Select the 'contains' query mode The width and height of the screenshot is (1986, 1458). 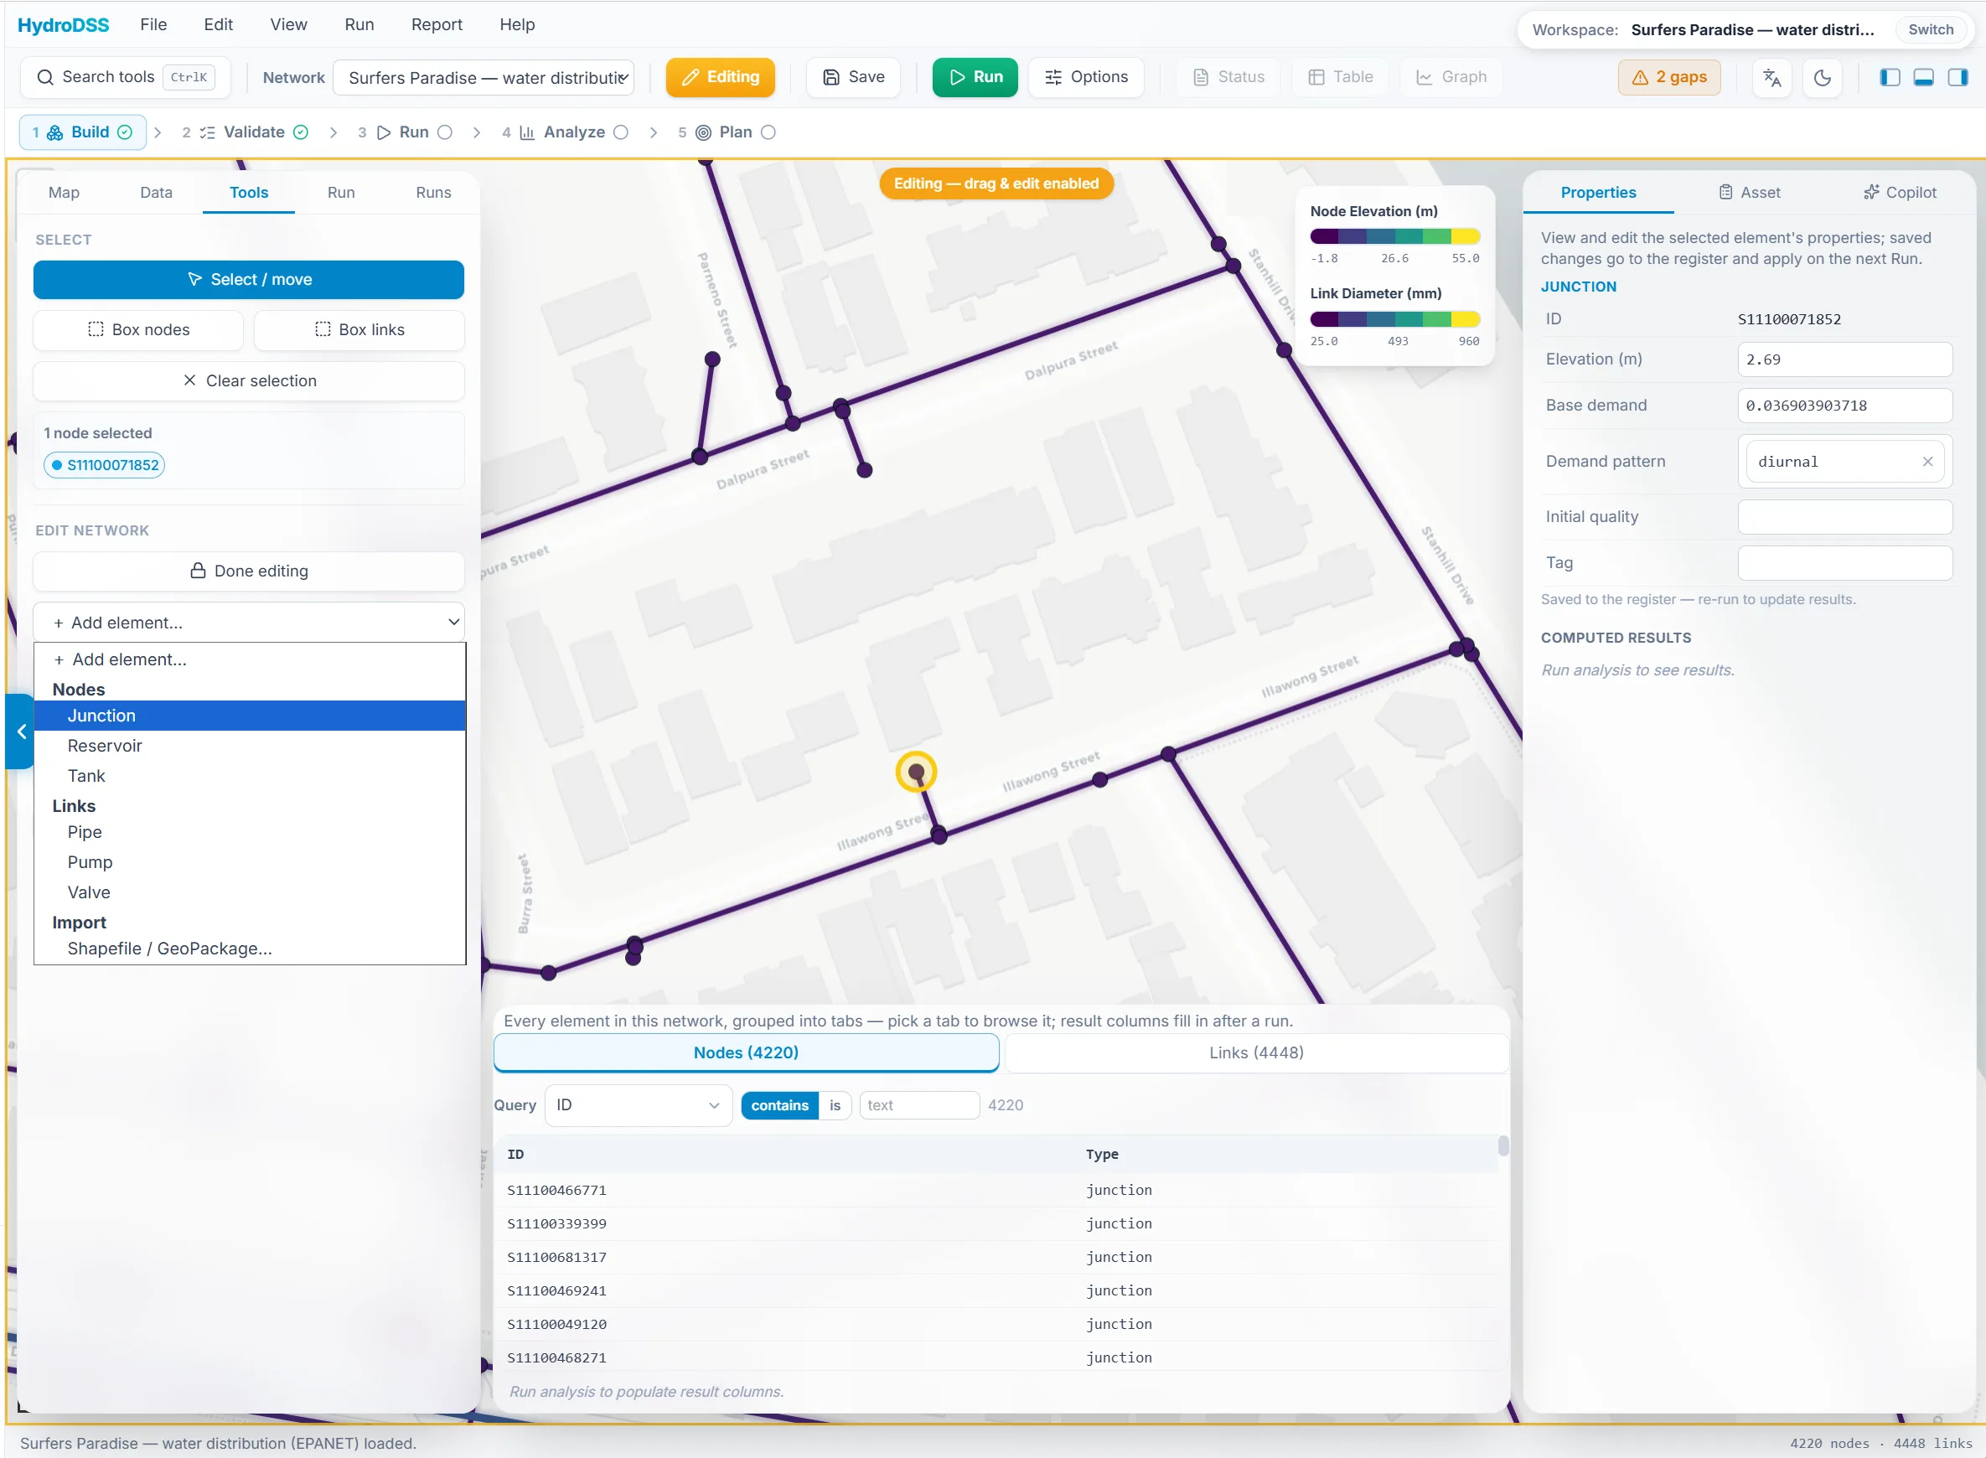[779, 1106]
